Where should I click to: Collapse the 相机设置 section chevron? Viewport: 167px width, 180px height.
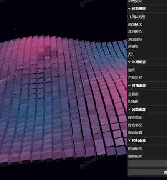129,140
